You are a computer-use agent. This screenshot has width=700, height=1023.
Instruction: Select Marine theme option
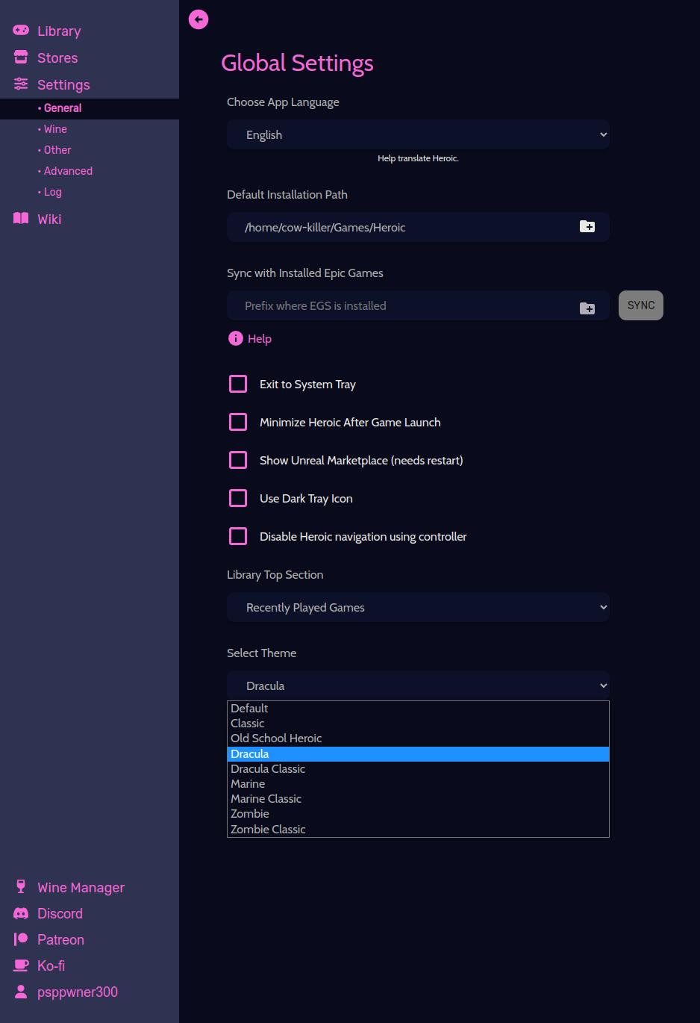click(418, 784)
